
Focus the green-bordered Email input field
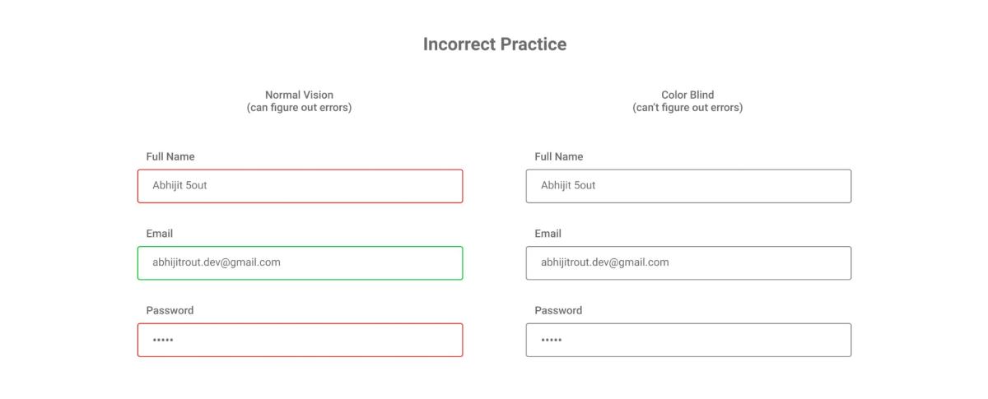tap(300, 263)
